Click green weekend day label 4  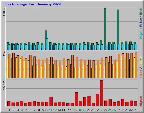(x=22, y=110)
